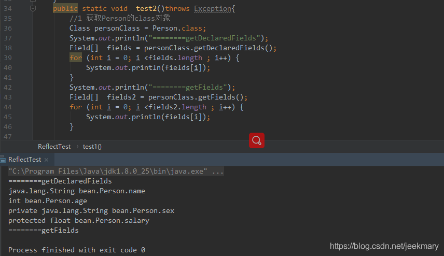The image size is (444, 256).
Task: Click console output "========getDeclaredFields"
Action: click(60, 181)
